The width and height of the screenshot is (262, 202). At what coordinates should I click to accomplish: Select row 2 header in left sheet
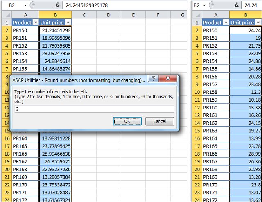(x=7, y=30)
